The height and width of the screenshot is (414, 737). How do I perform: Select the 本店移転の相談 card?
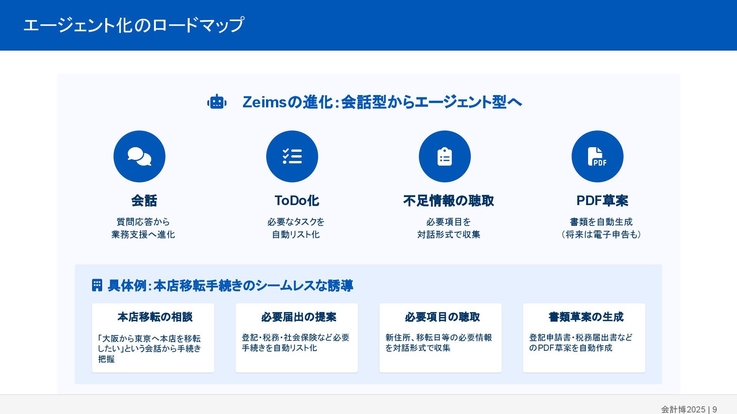tap(153, 338)
